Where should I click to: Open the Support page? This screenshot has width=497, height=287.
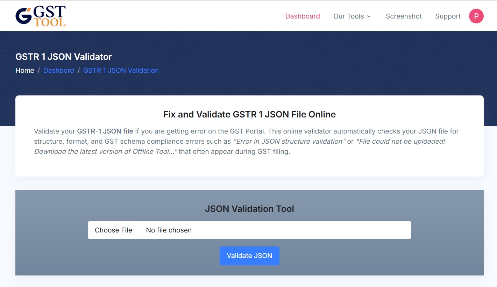448,16
